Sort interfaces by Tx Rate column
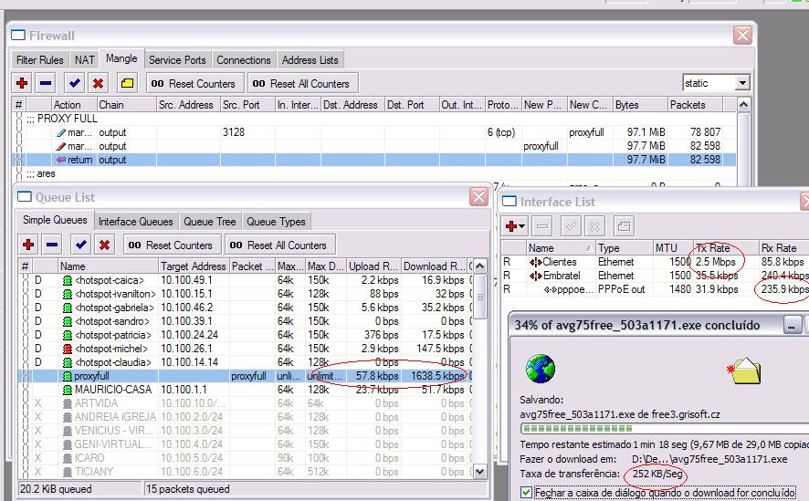809x501 pixels. [725, 248]
